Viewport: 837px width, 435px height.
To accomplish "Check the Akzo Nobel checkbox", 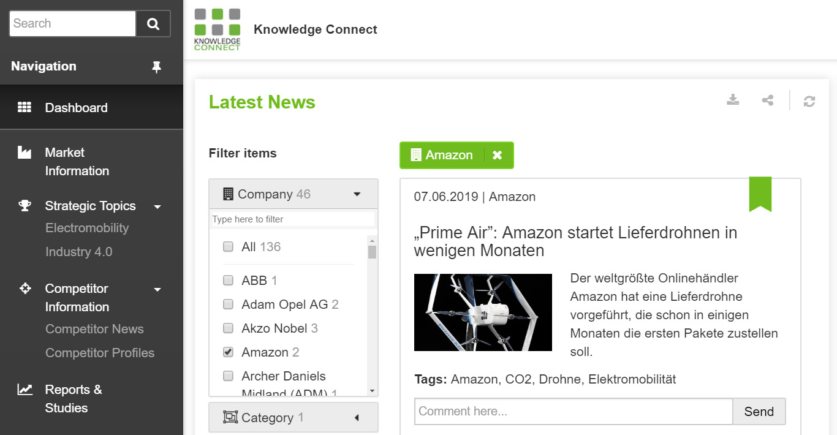I will pyautogui.click(x=228, y=328).
